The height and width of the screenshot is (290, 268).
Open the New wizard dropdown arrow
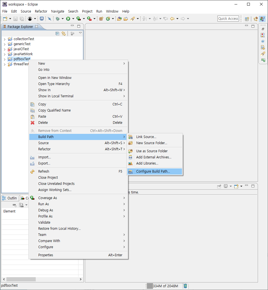pyautogui.click(x=10, y=19)
